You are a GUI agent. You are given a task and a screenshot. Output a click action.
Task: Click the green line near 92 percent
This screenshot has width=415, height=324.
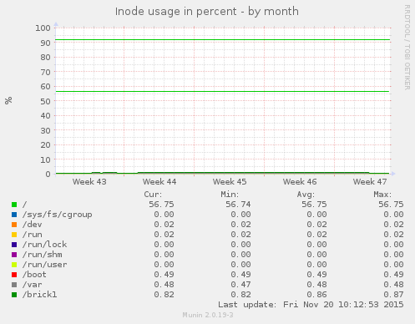coord(223,40)
